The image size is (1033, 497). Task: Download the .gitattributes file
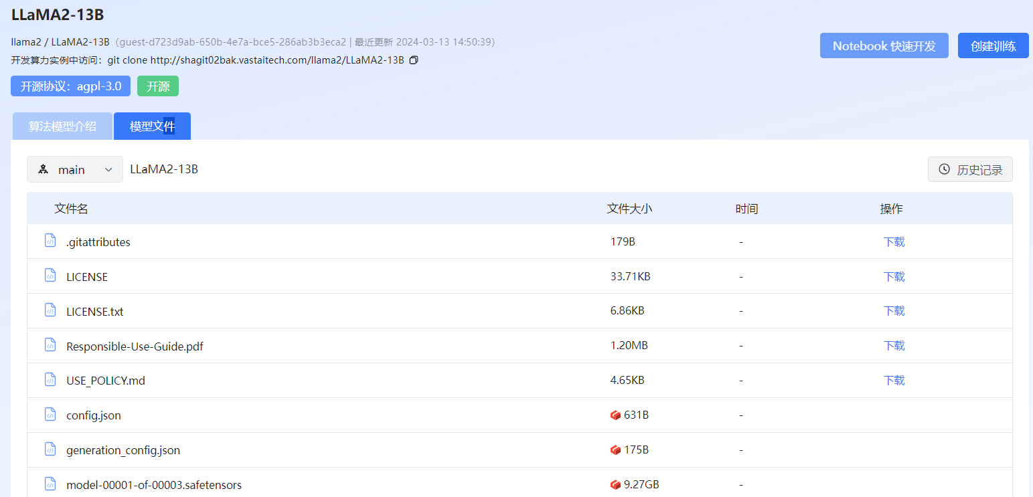tap(894, 241)
